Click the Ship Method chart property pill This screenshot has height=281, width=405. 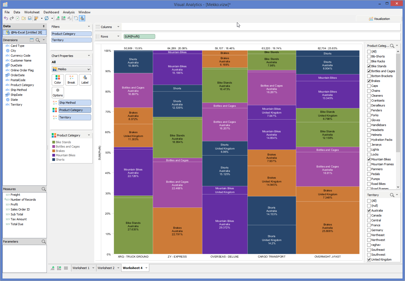coord(75,103)
